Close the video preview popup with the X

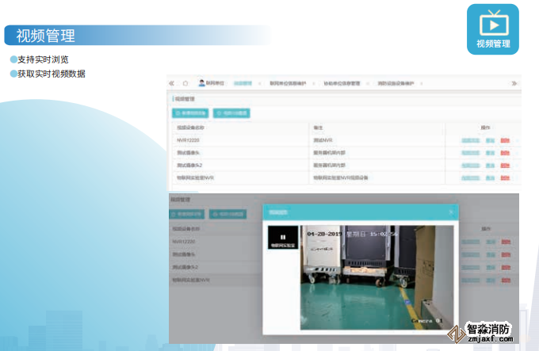[451, 212]
